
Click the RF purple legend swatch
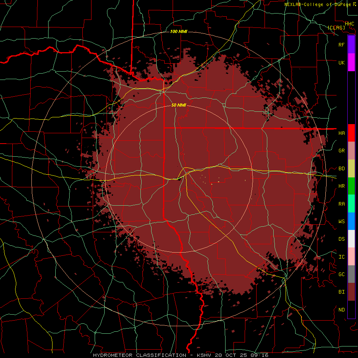coord(351,45)
